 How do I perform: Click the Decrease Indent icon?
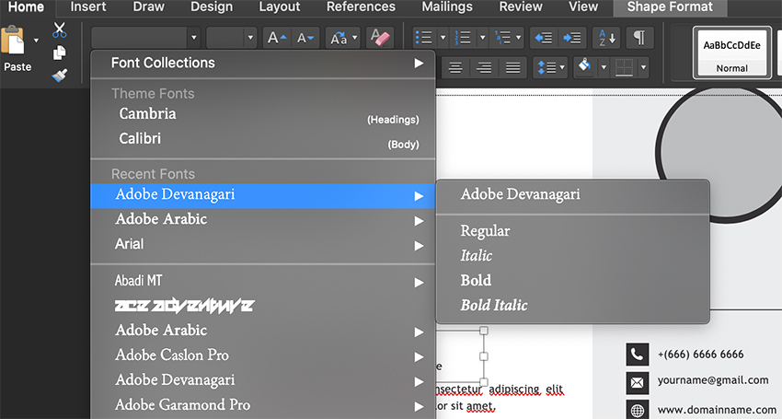[543, 38]
